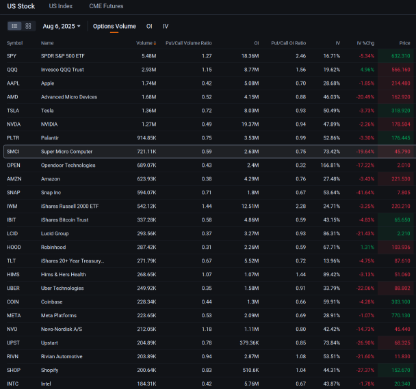Viewport: 416px width, 389px height.
Task: Sort by the Symbol column header
Action: [14, 43]
